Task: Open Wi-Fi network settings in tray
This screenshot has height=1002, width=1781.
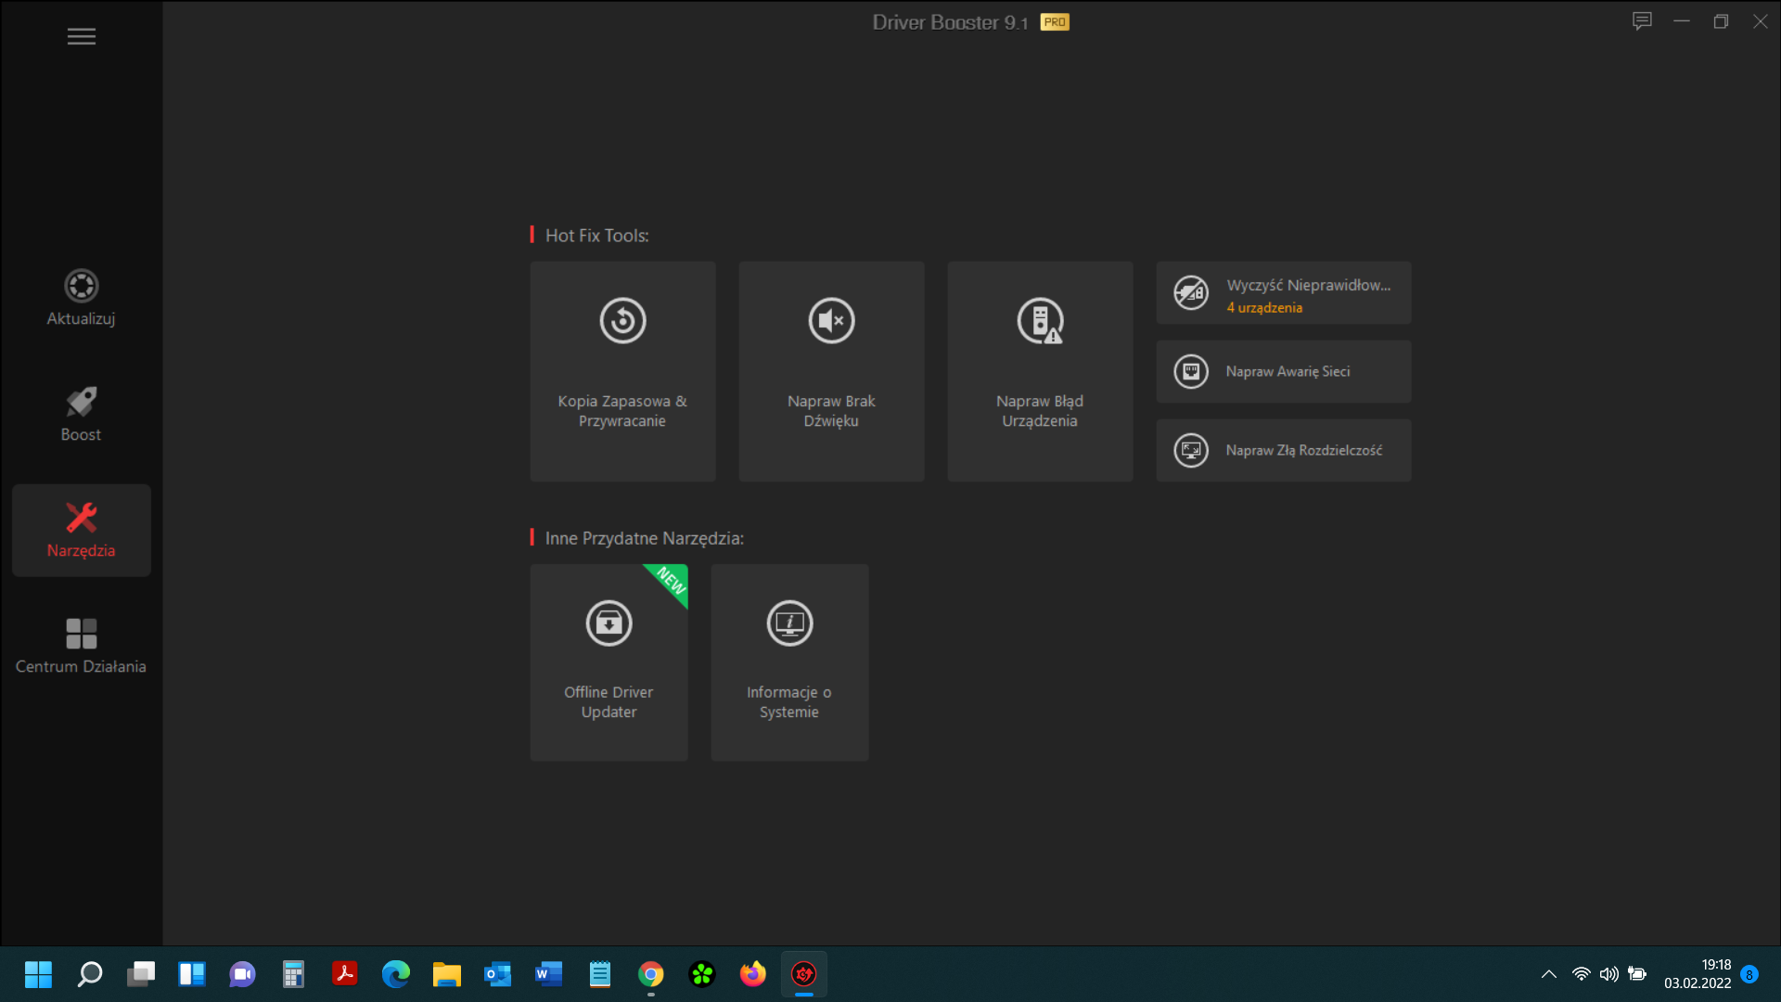Action: (1582, 974)
